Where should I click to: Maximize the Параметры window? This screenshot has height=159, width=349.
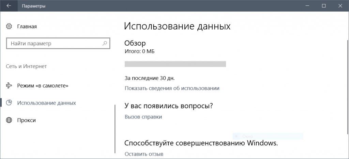324,6
